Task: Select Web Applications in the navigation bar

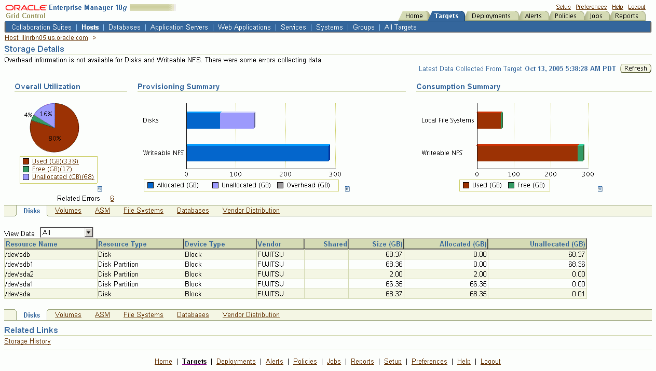Action: (x=244, y=27)
